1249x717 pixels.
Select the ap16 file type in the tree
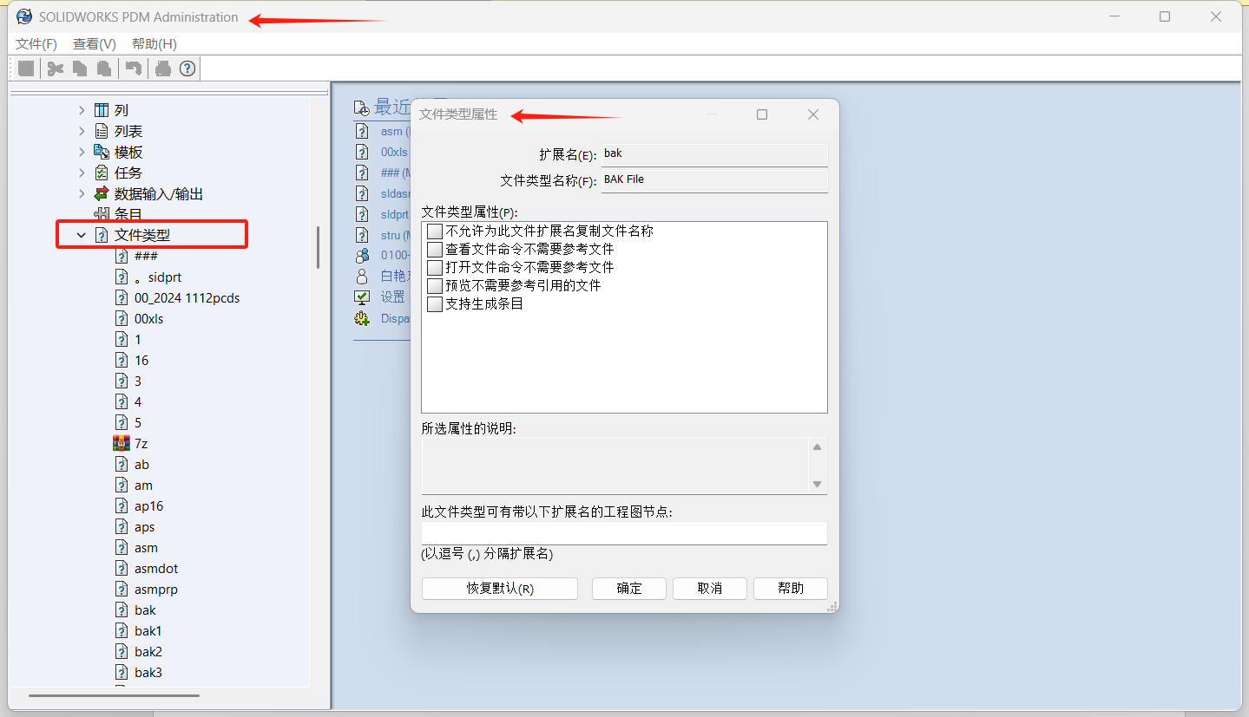(x=148, y=505)
